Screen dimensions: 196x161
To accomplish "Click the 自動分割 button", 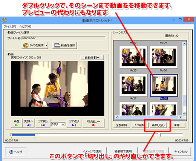I will pyautogui.click(x=92, y=58).
